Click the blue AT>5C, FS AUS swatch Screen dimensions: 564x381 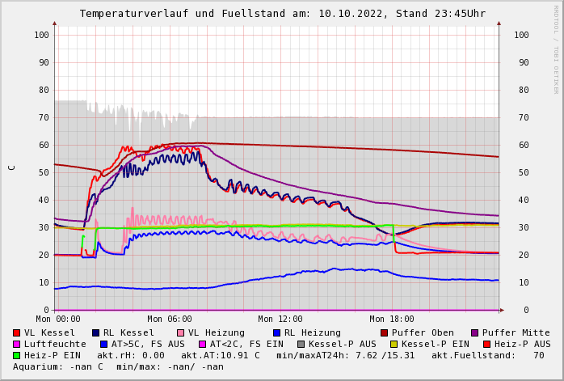coord(104,345)
